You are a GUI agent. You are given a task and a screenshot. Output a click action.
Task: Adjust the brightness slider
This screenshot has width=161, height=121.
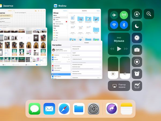click(113, 68)
